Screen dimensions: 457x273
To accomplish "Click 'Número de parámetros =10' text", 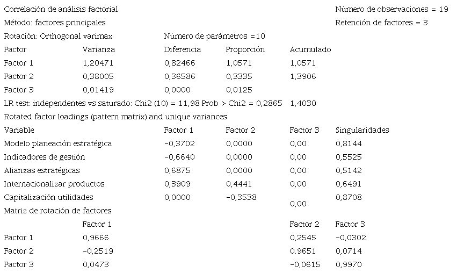I will [x=214, y=36].
